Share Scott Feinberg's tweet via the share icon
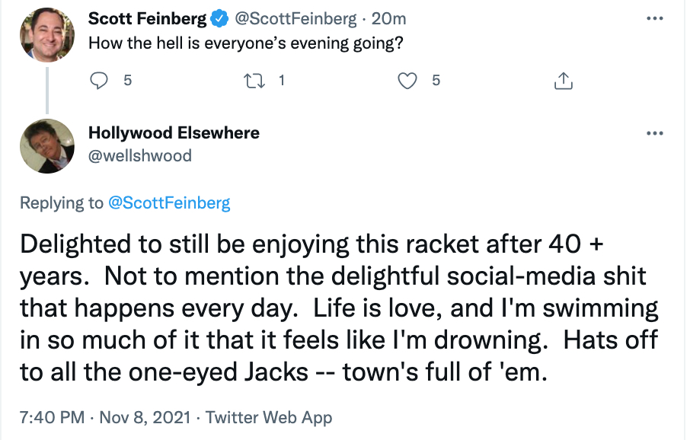The width and height of the screenshot is (690, 440). (x=563, y=80)
